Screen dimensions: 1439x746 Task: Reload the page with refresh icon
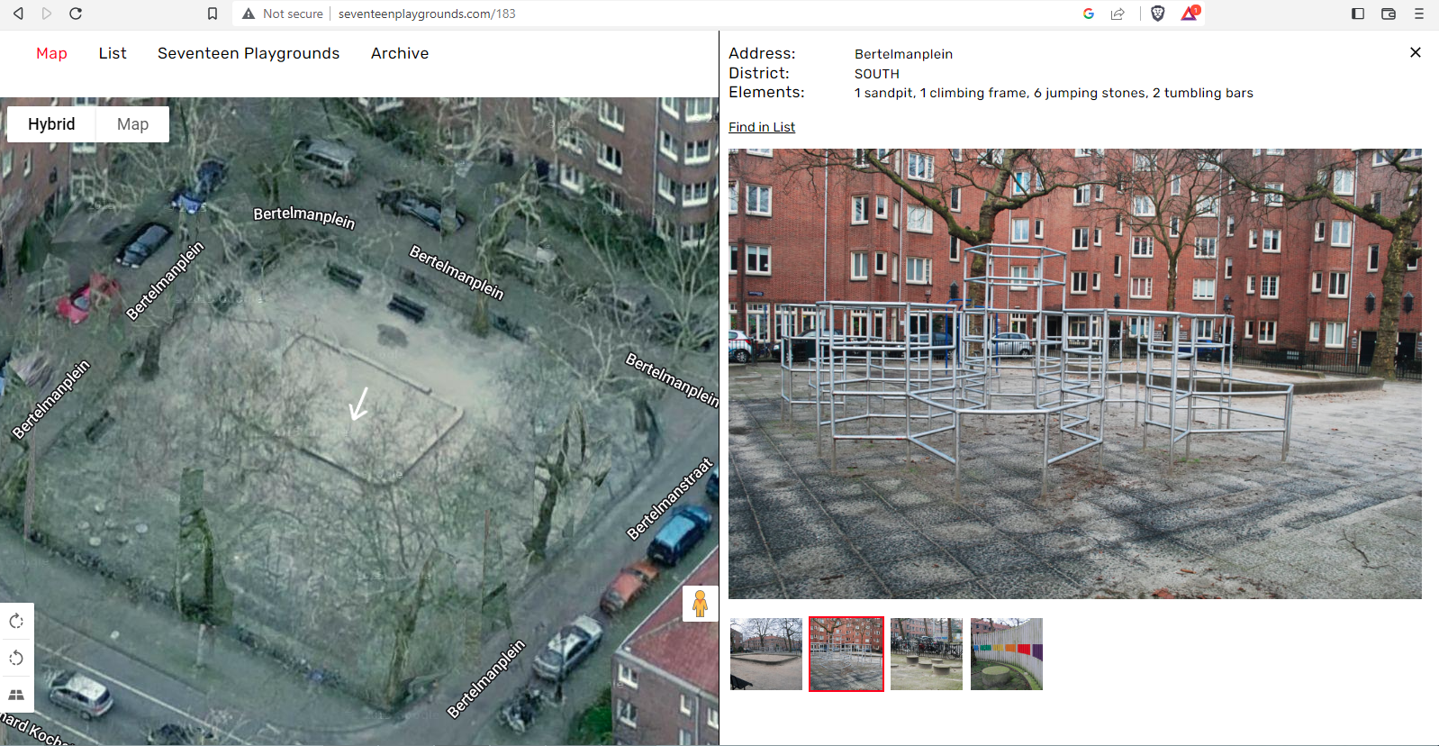coord(76,14)
